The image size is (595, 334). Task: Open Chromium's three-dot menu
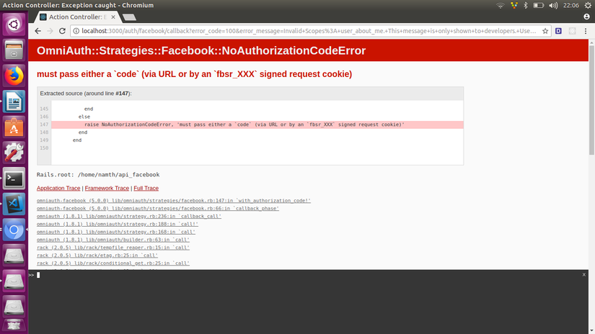pyautogui.click(x=586, y=31)
